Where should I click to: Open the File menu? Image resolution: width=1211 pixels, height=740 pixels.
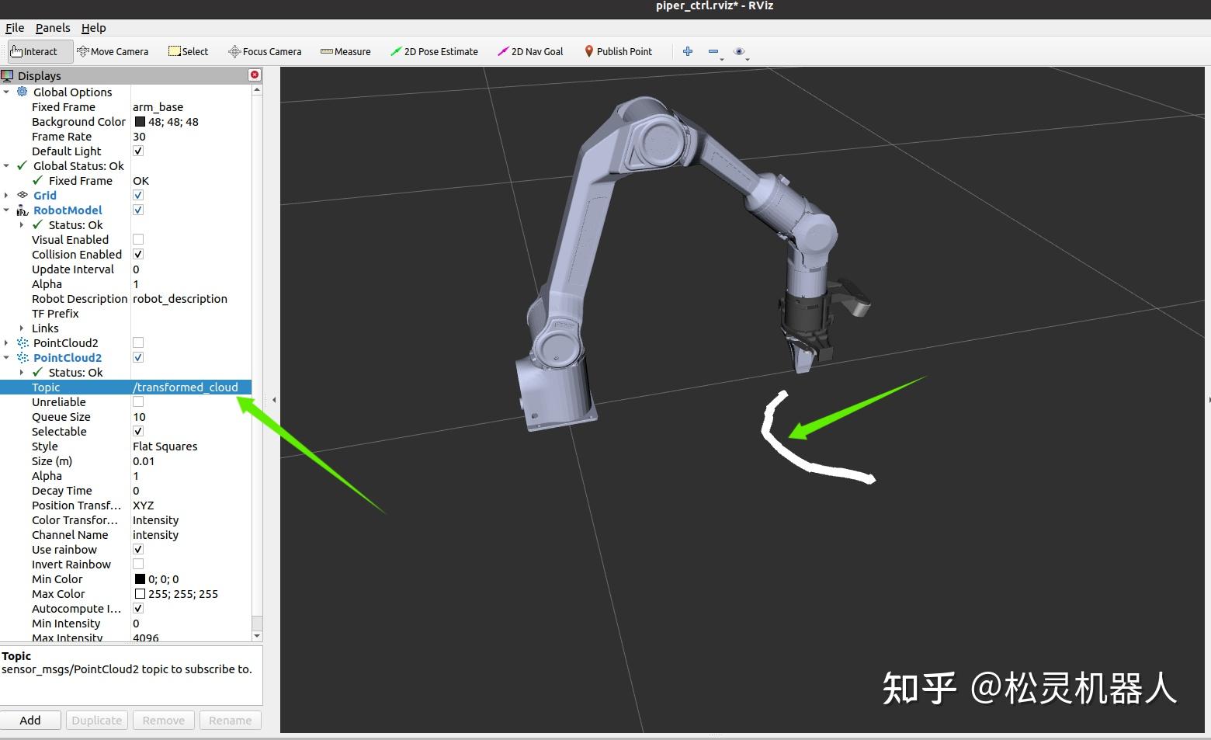(x=15, y=28)
